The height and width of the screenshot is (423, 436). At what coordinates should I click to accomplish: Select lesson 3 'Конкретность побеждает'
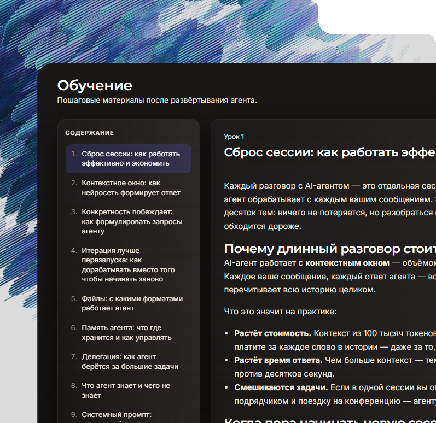pyautogui.click(x=129, y=221)
